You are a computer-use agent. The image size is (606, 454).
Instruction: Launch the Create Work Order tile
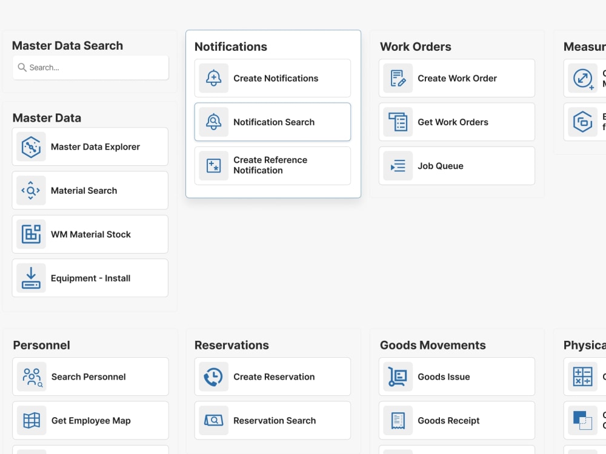click(x=456, y=78)
